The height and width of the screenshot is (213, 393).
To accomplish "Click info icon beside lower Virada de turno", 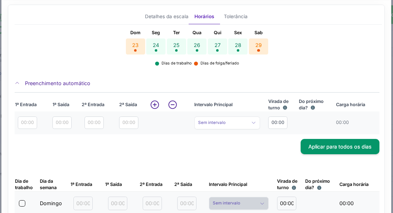I will tap(294, 188).
